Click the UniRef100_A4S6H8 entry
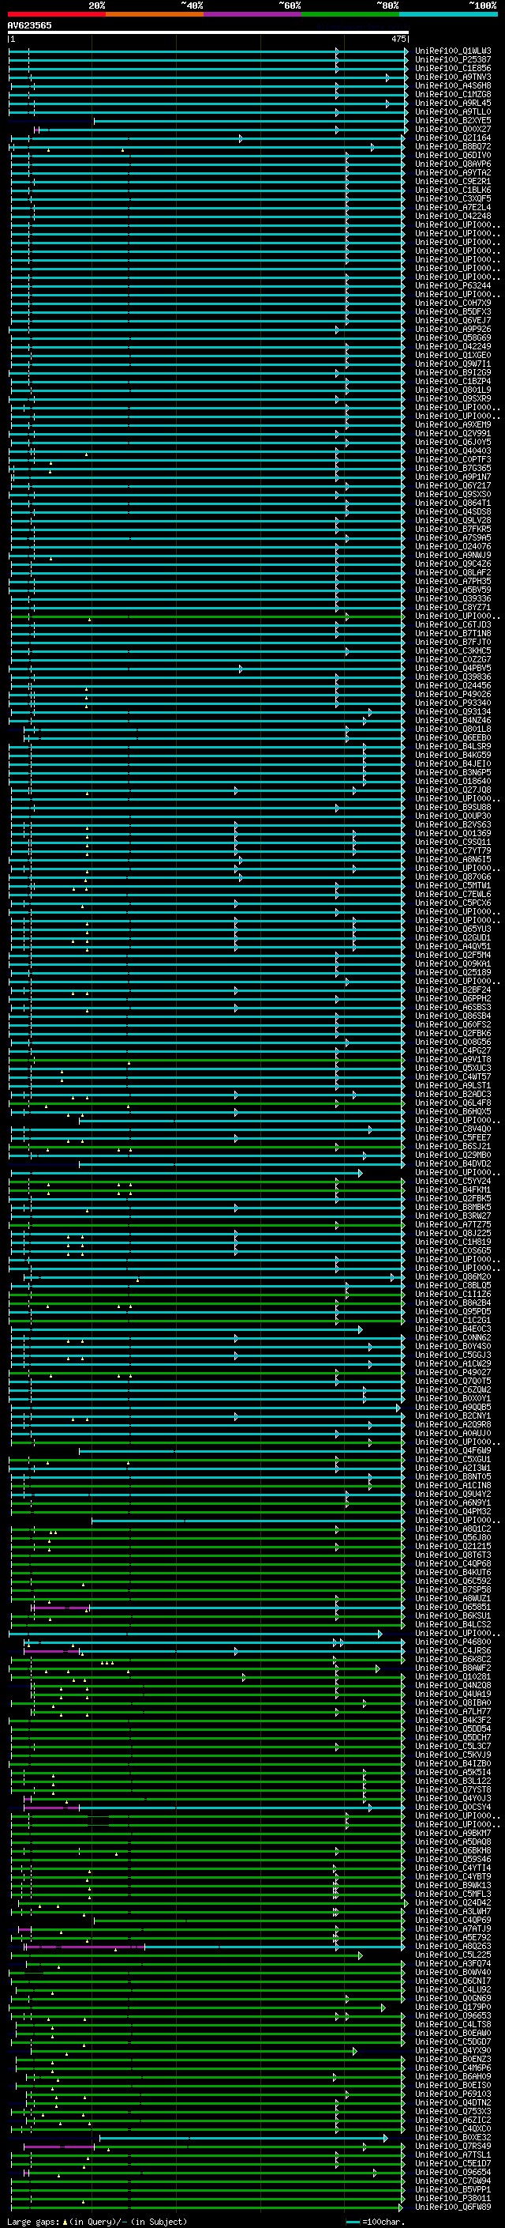Viewport: 505px width, 2228px height. point(453,85)
